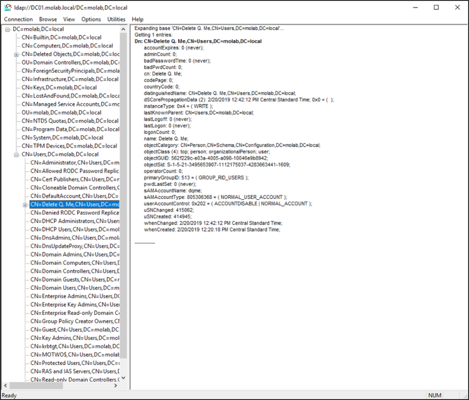
Task: Collapse the root DC=molab,DC=local node
Action: point(8,29)
